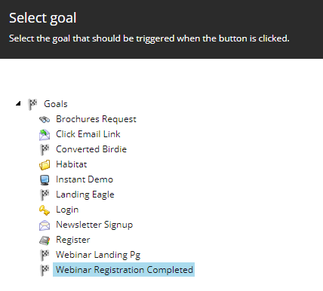Viewport: 323px width, 291px height.
Task: Click the checkered flag icon beside Converted Birdie
Action: pyautogui.click(x=45, y=150)
